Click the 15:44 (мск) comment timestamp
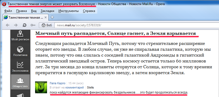The width and height of the screenshot is (219, 97). click(x=76, y=83)
